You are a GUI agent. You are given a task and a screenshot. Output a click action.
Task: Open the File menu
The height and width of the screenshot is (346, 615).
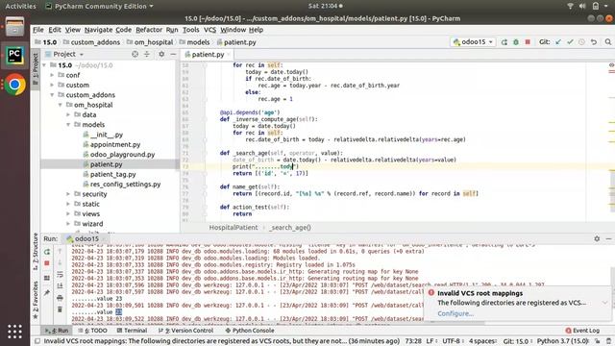38,30
